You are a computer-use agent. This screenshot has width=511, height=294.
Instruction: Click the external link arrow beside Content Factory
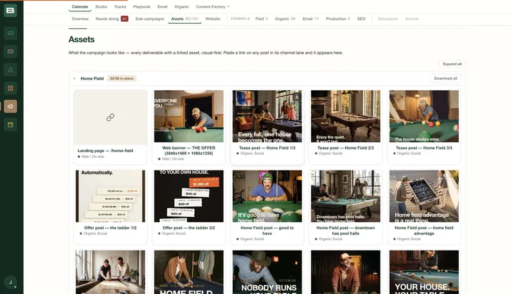[x=229, y=6]
